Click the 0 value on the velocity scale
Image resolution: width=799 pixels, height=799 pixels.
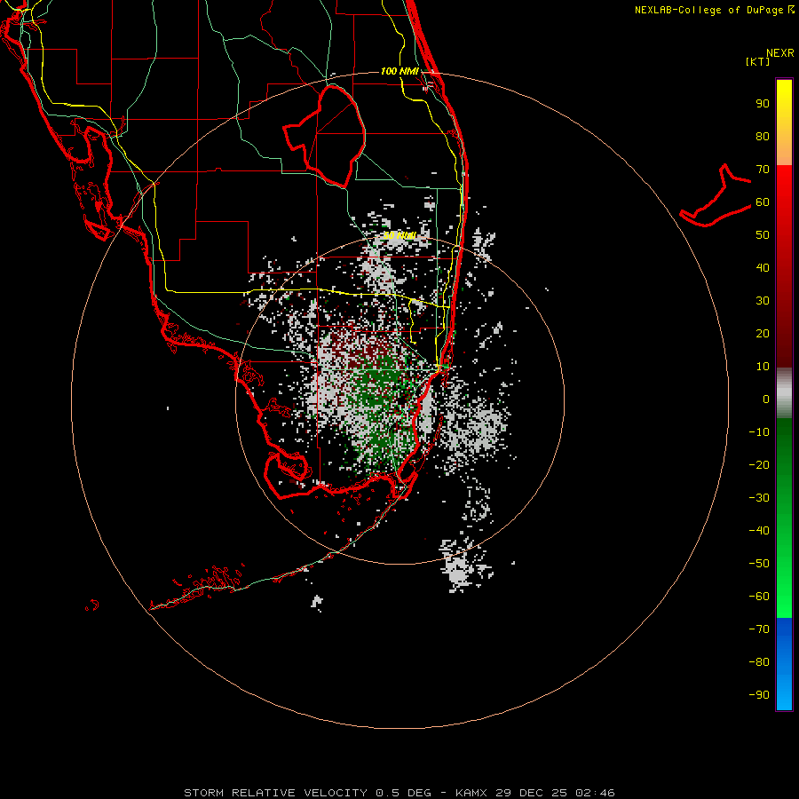pos(766,399)
